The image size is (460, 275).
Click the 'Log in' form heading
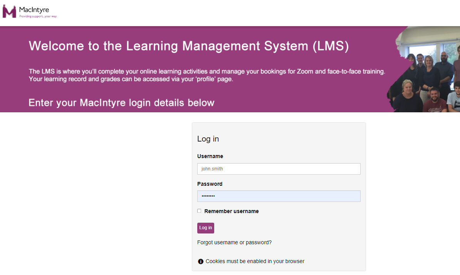coord(208,139)
